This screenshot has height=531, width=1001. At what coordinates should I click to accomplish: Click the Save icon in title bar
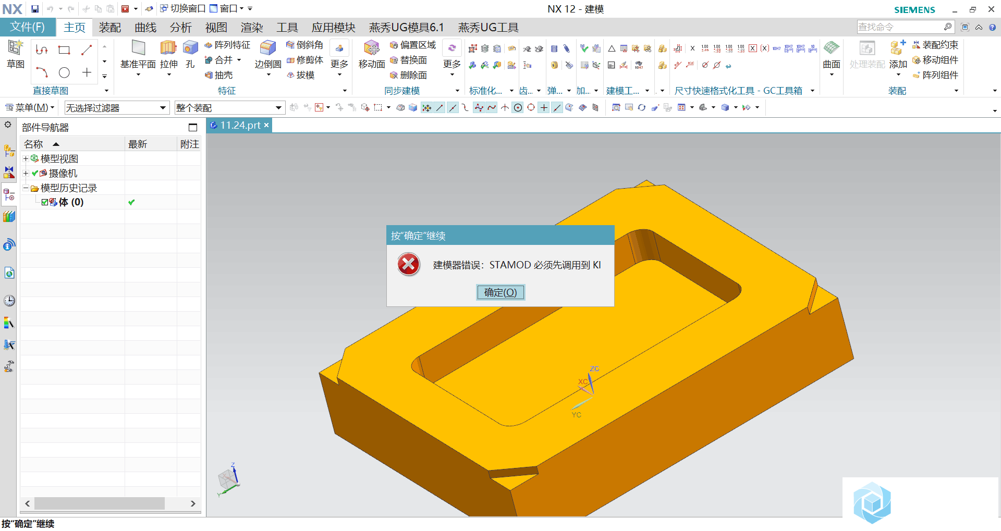point(34,9)
